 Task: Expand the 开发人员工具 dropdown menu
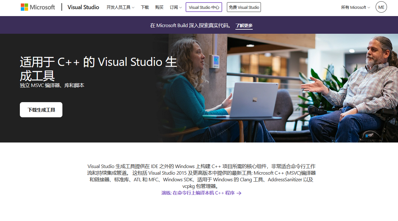[x=120, y=7]
